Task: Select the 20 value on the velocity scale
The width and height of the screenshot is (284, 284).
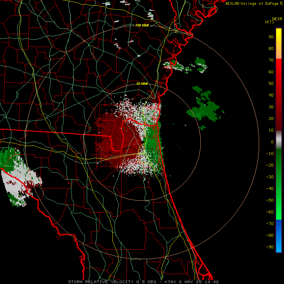Action: point(271,118)
